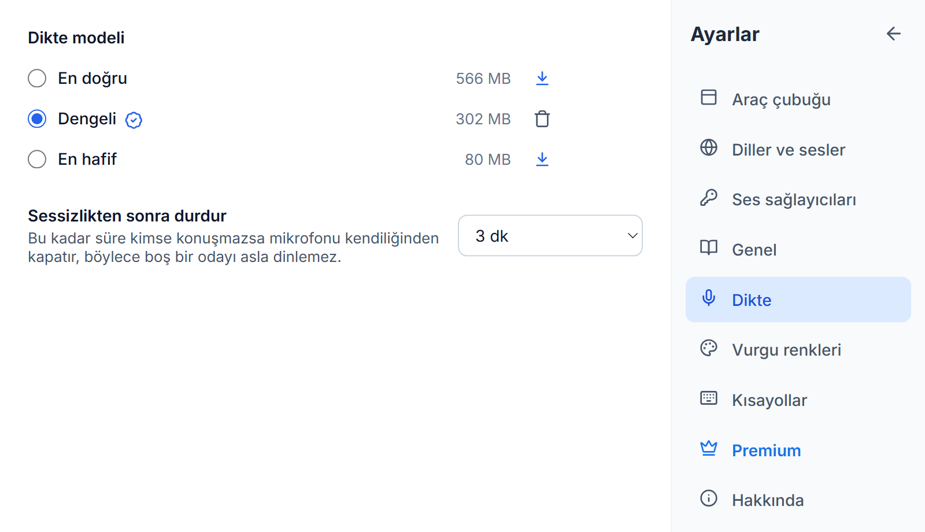Click the info icon for Hakkında
Viewport: 925px width, 532px height.
click(x=708, y=498)
